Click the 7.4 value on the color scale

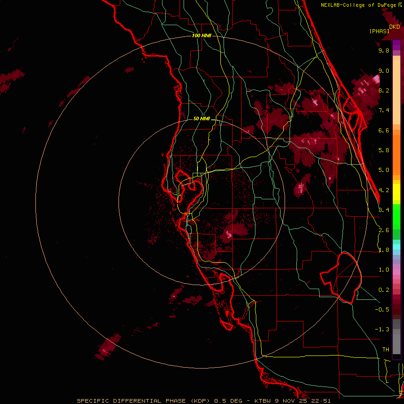[x=384, y=110]
